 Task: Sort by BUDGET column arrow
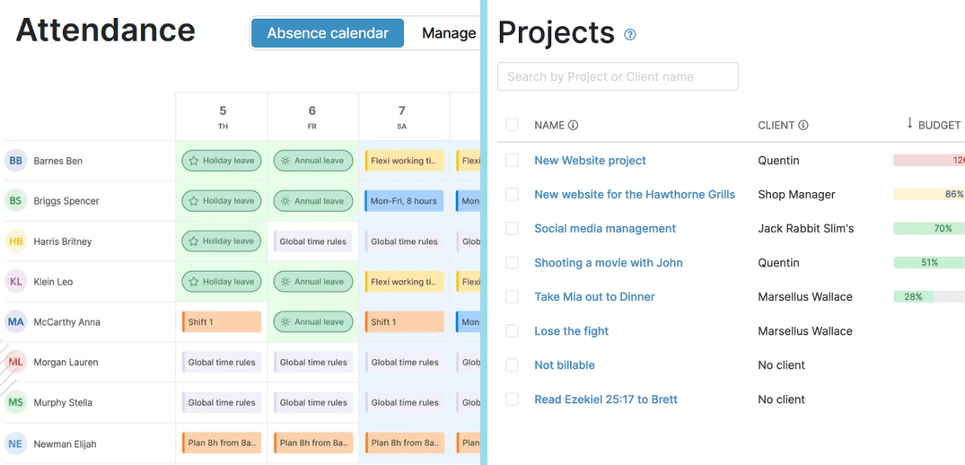tap(909, 124)
